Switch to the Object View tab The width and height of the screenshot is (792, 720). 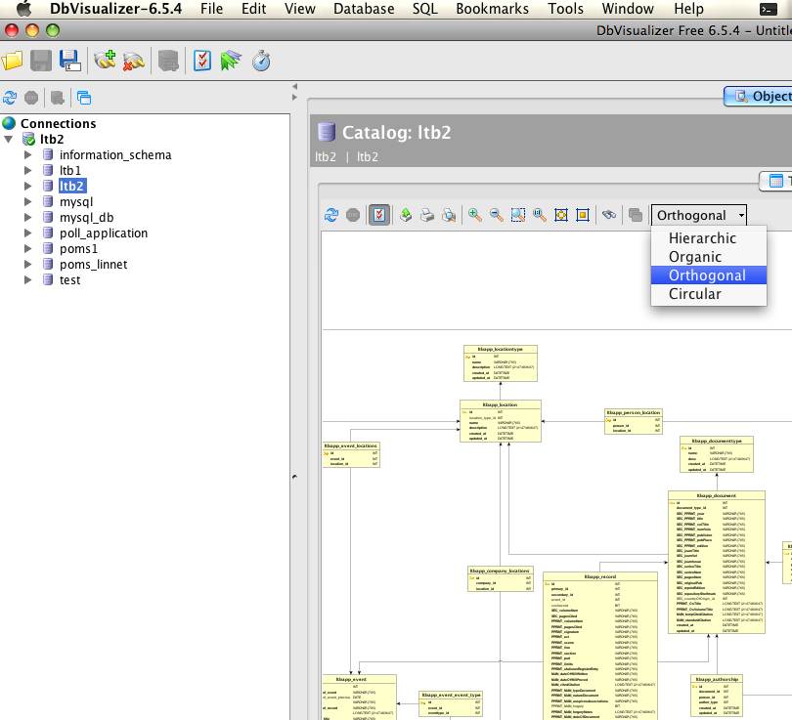pyautogui.click(x=758, y=96)
